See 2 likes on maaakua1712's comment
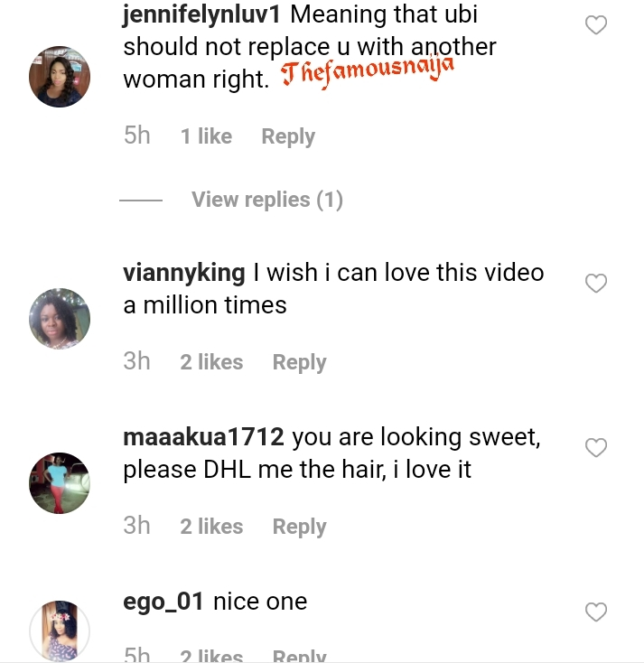The width and height of the screenshot is (644, 663). [x=211, y=527]
